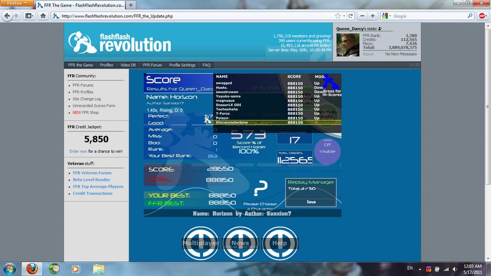Open a new tab with plus button
The width and height of the screenshot is (491, 276).
[131, 5]
